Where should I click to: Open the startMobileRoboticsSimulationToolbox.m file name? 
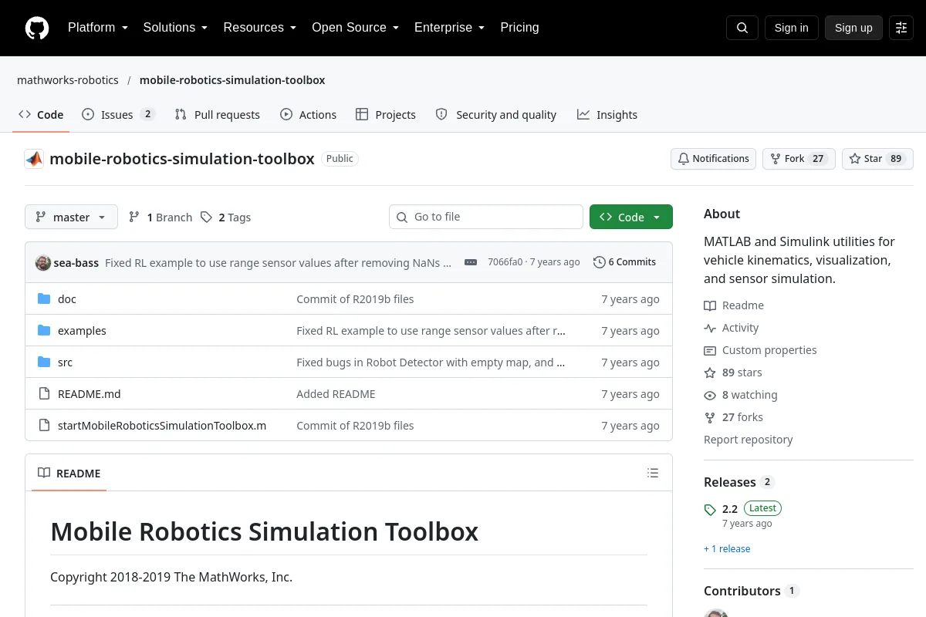[x=162, y=426]
